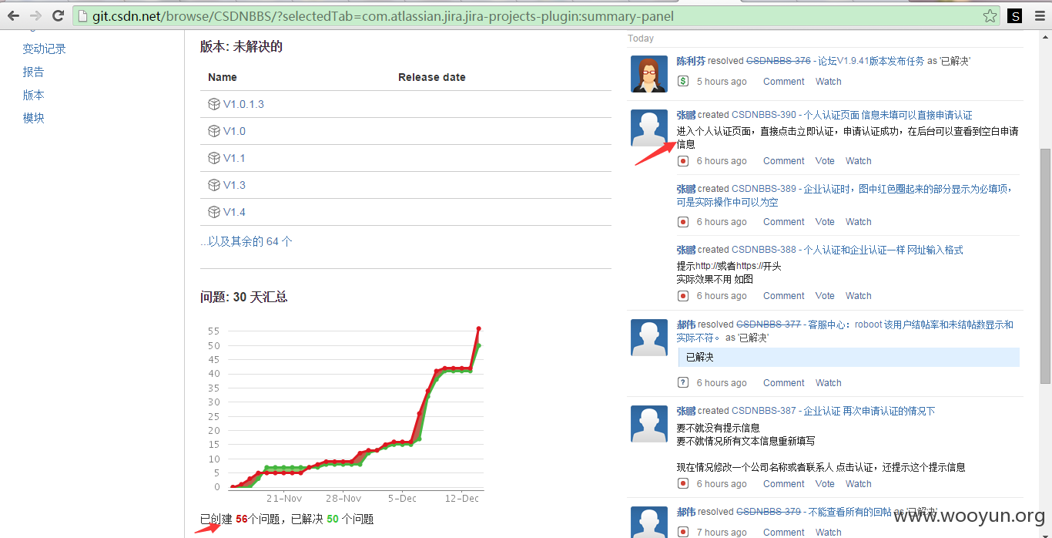This screenshot has width=1052, height=538.
Task: Watch issue CSDNBBS-376
Action: (828, 82)
